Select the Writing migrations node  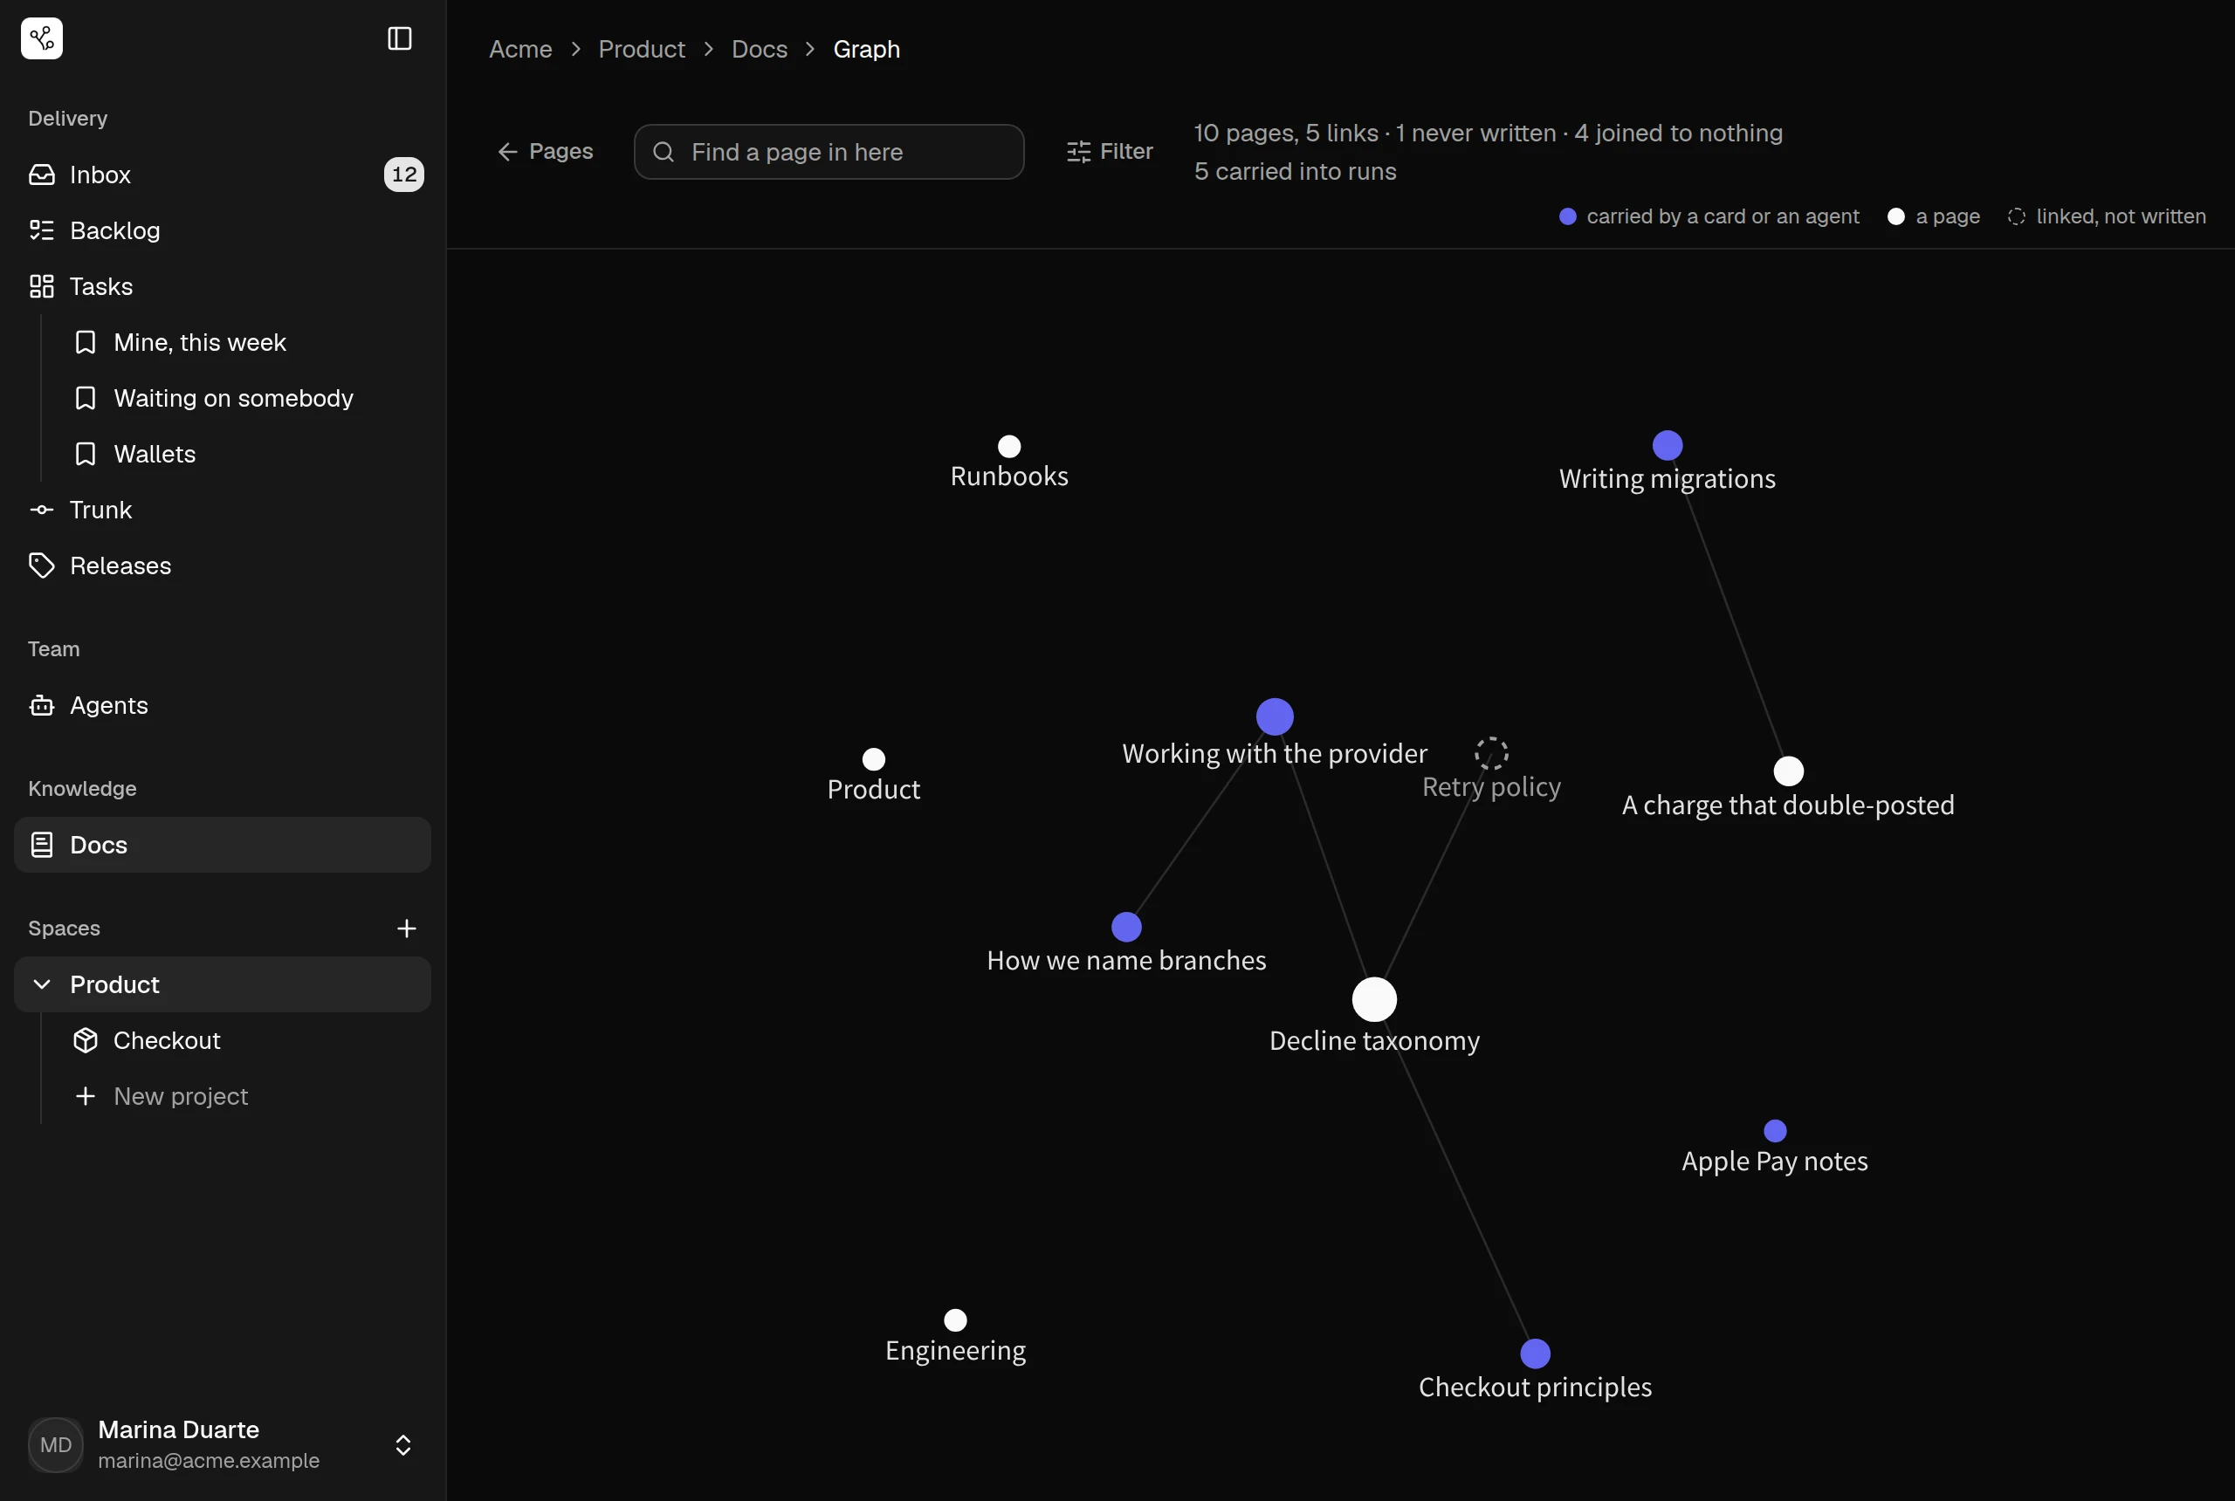click(x=1668, y=445)
